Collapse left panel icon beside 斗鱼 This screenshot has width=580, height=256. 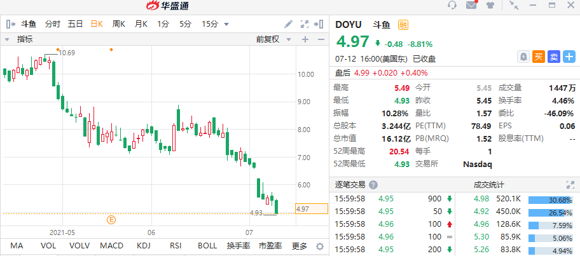click(11, 24)
